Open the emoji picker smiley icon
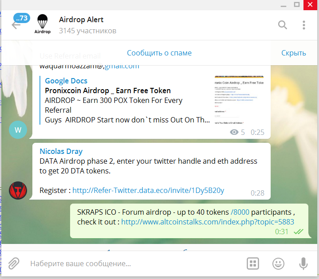This screenshot has width=319, height=279. pyautogui.click(x=278, y=263)
